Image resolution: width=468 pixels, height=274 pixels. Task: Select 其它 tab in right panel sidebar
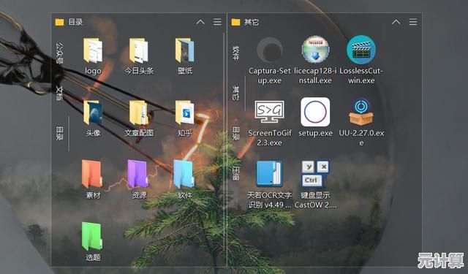235,93
